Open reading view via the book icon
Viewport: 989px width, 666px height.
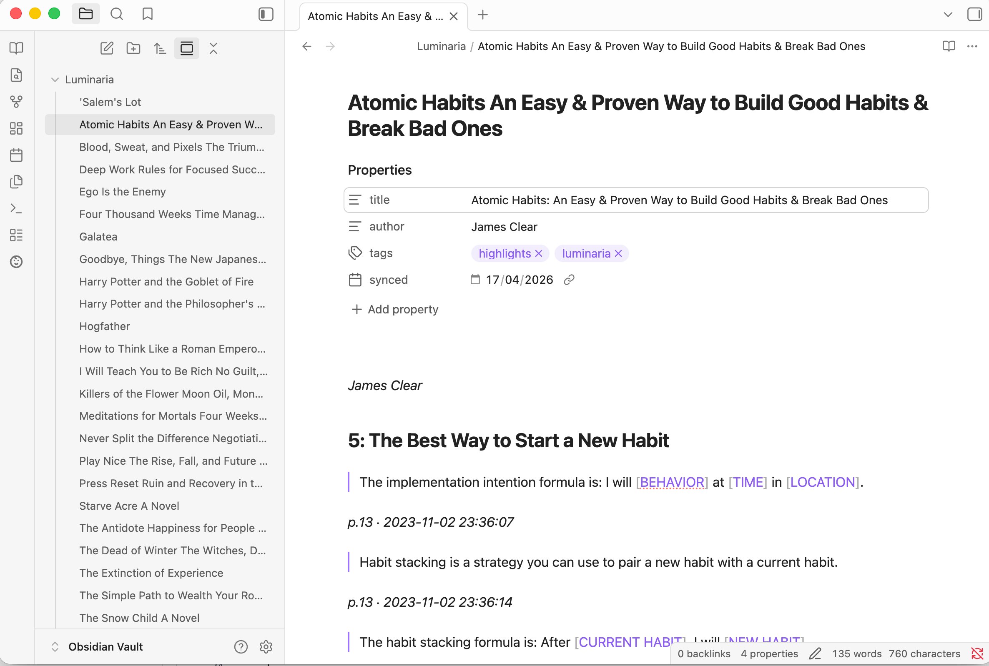948,46
